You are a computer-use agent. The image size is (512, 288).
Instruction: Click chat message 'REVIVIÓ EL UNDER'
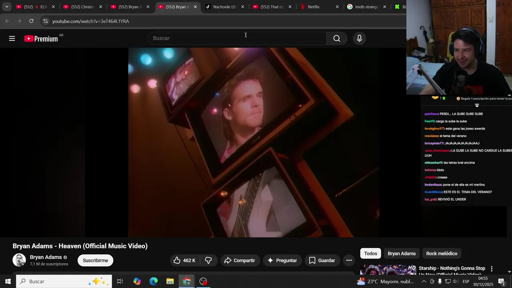[x=452, y=199]
